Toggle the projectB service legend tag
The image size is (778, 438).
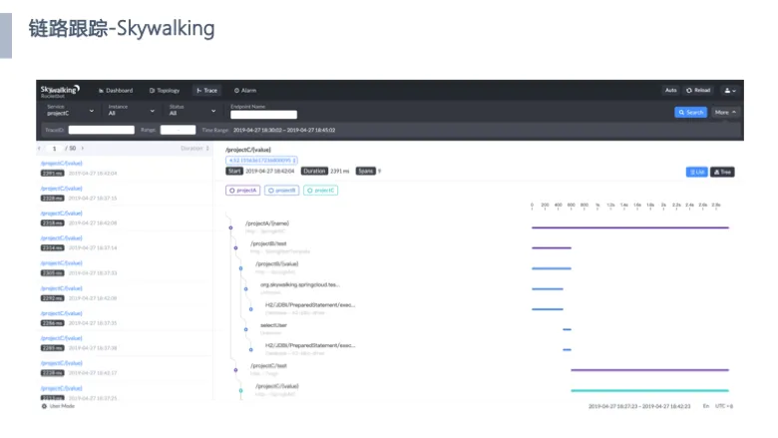pyautogui.click(x=282, y=191)
